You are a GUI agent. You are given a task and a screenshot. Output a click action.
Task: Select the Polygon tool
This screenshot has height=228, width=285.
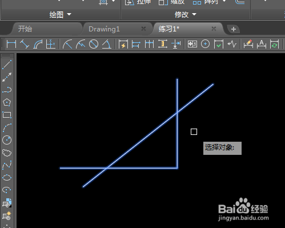pyautogui.click(x=7, y=102)
